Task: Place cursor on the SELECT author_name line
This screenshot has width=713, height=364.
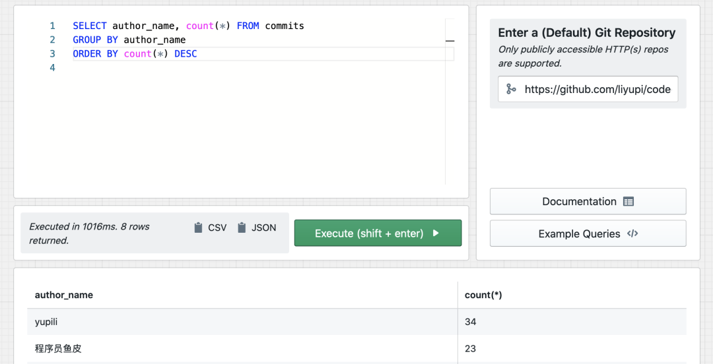Action: pyautogui.click(x=188, y=26)
